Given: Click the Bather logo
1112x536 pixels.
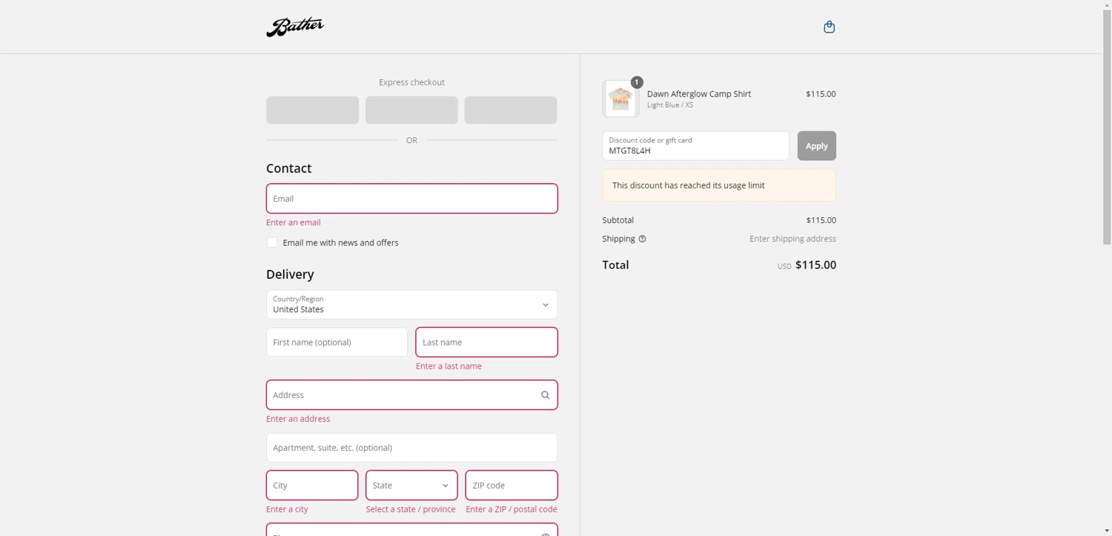Looking at the screenshot, I should tap(295, 27).
